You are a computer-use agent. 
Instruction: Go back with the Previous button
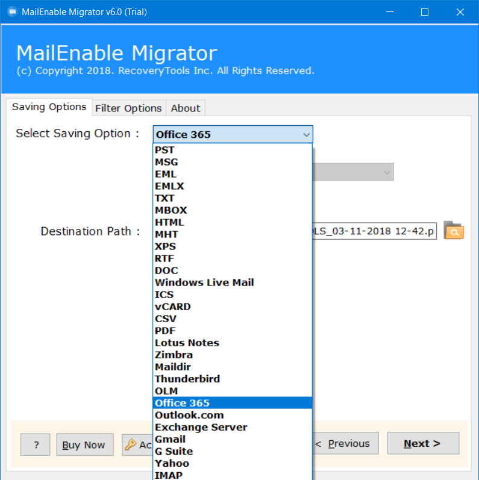point(346,444)
